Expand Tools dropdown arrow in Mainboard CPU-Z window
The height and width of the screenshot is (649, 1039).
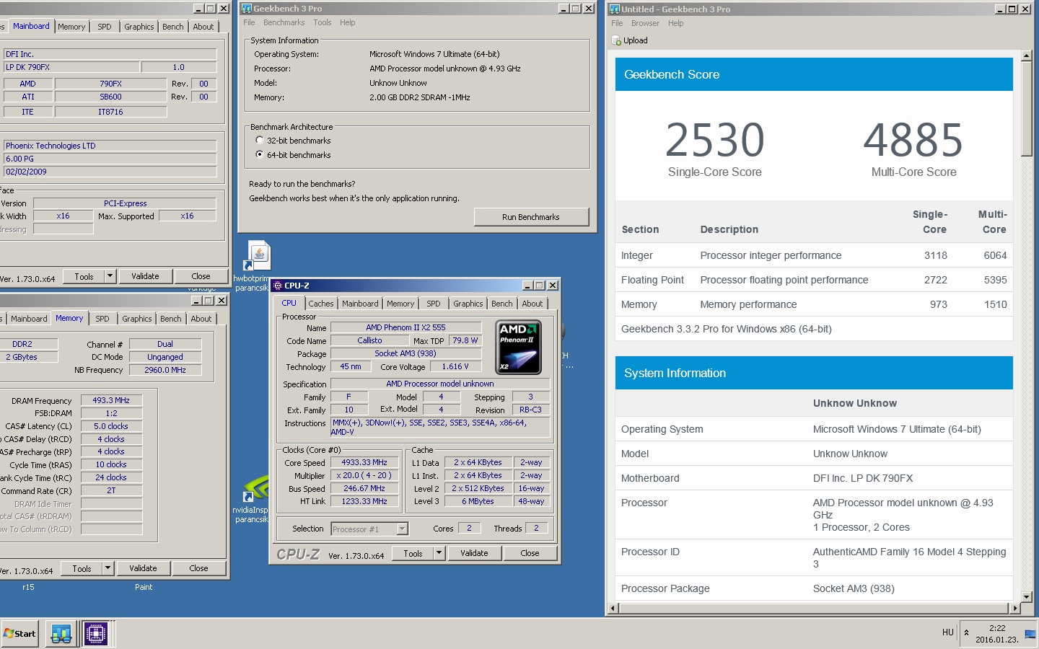click(110, 276)
